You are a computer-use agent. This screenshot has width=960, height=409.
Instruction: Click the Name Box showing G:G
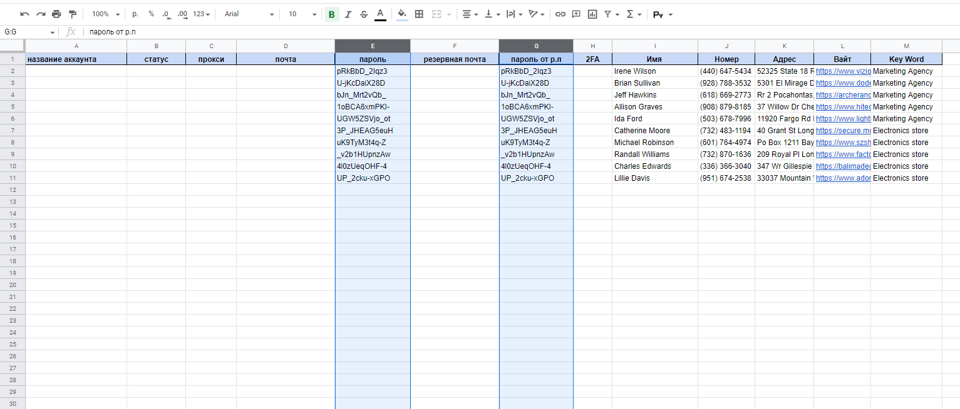(29, 32)
